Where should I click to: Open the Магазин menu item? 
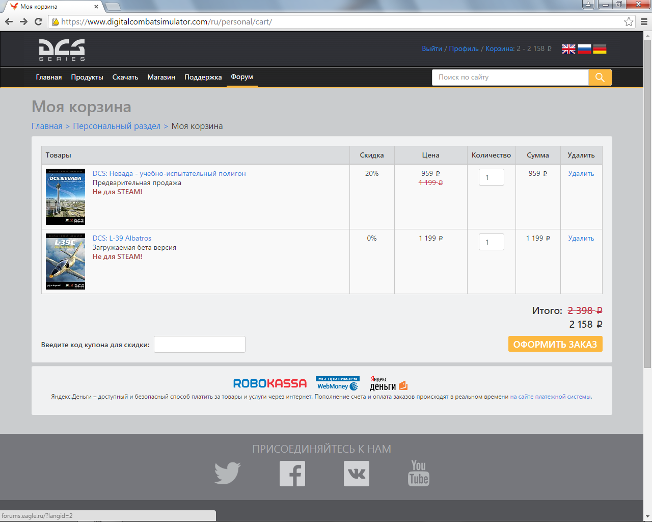(x=161, y=77)
